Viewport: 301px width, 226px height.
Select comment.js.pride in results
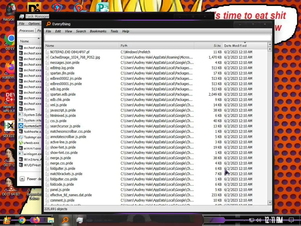pyautogui.click(x=62, y=200)
